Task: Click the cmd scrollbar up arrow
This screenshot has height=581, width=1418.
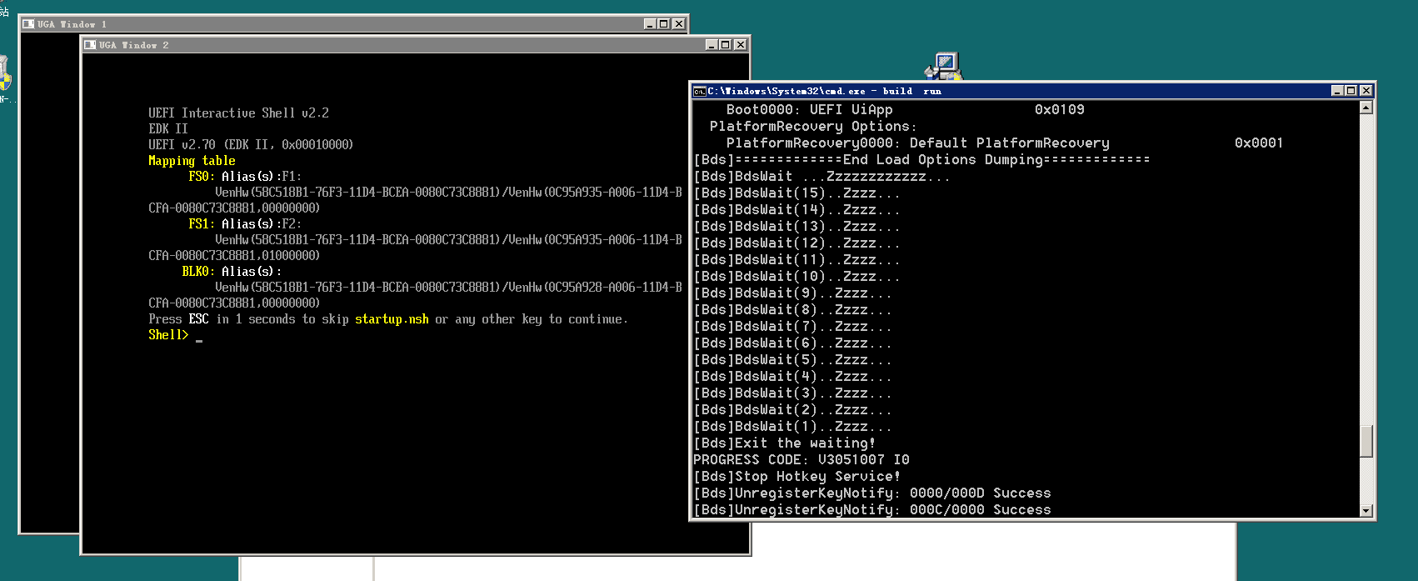Action: point(1366,108)
